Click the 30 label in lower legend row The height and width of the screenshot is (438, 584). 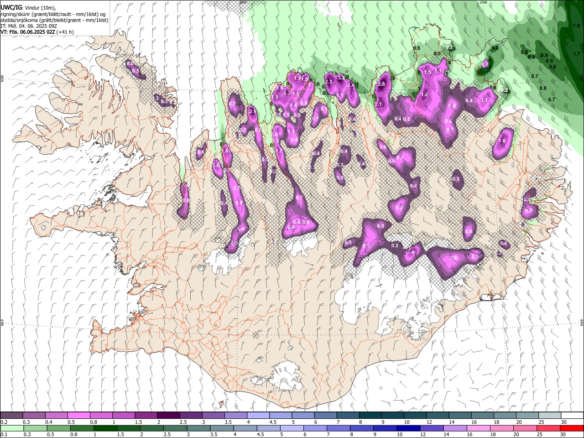pyautogui.click(x=563, y=434)
